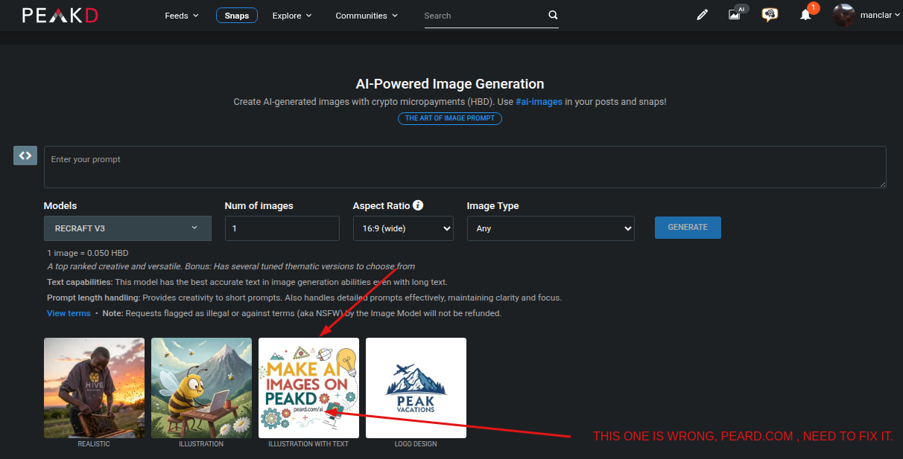This screenshot has width=903, height=459.
Task: Open the notifications bell
Action: 805,15
